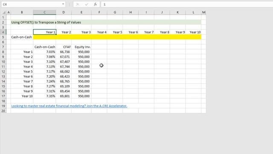Select the cell with value 66,738
Image resolution: width=273 pixels, height=154 pixels.
[64, 52]
